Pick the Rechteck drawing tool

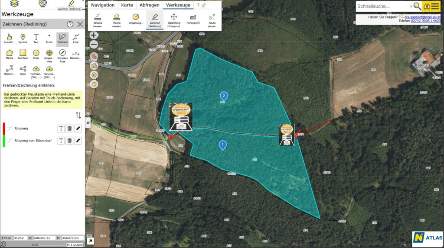[x=23, y=55]
